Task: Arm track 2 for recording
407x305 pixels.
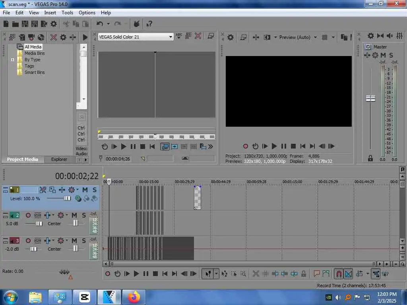Action: 28,215
